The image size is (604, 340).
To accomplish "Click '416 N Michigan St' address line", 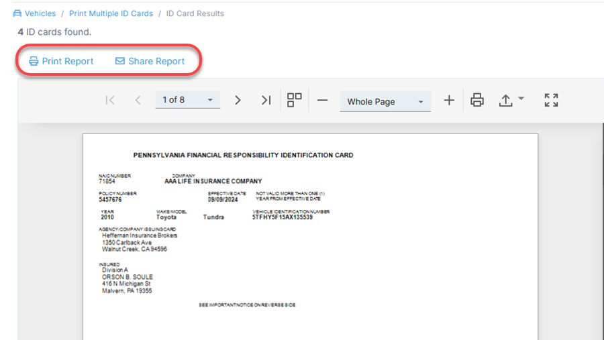I will (126, 284).
